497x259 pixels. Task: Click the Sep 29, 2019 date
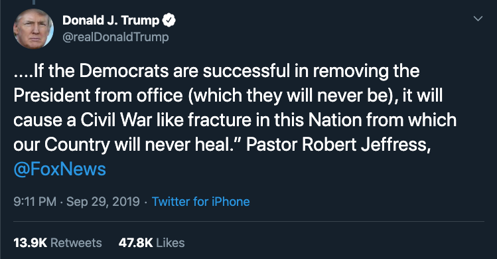tap(103, 201)
